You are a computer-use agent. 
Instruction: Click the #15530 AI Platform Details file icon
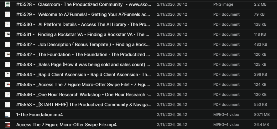pyautogui.click(x=8, y=24)
